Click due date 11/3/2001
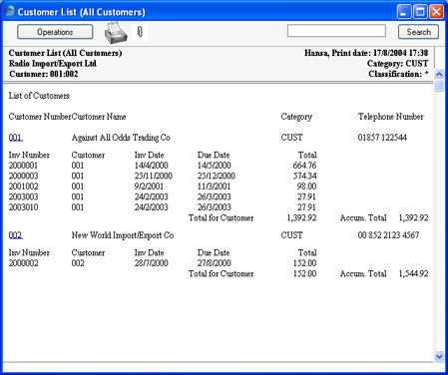The image size is (448, 375). point(214,187)
